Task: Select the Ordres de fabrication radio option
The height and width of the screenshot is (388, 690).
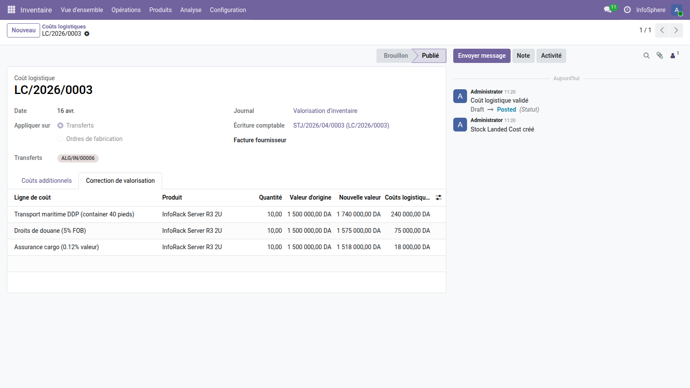Action: click(x=60, y=139)
